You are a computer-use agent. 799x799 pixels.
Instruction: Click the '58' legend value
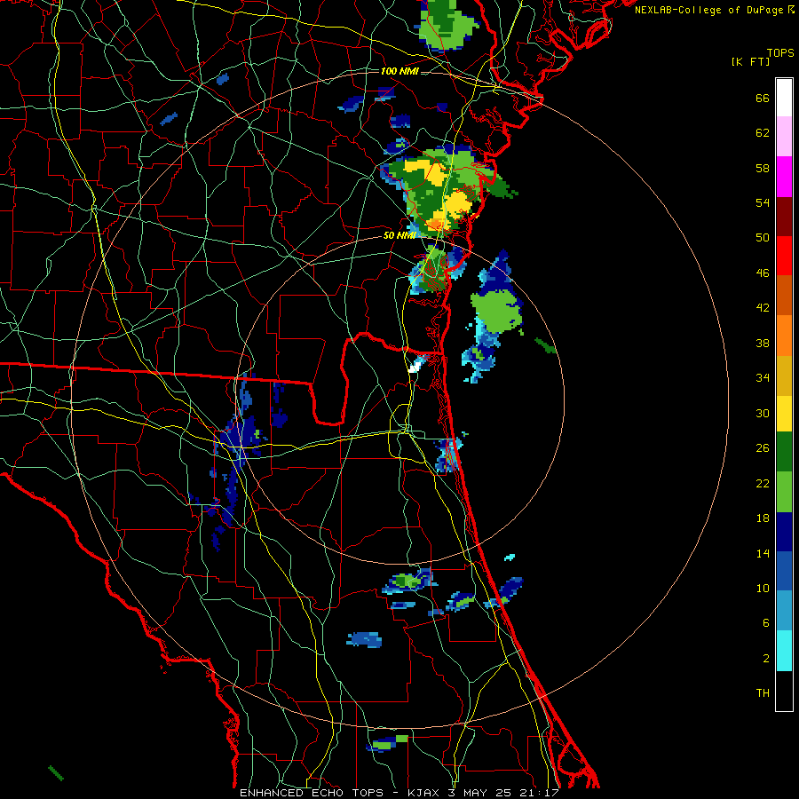[x=763, y=168]
